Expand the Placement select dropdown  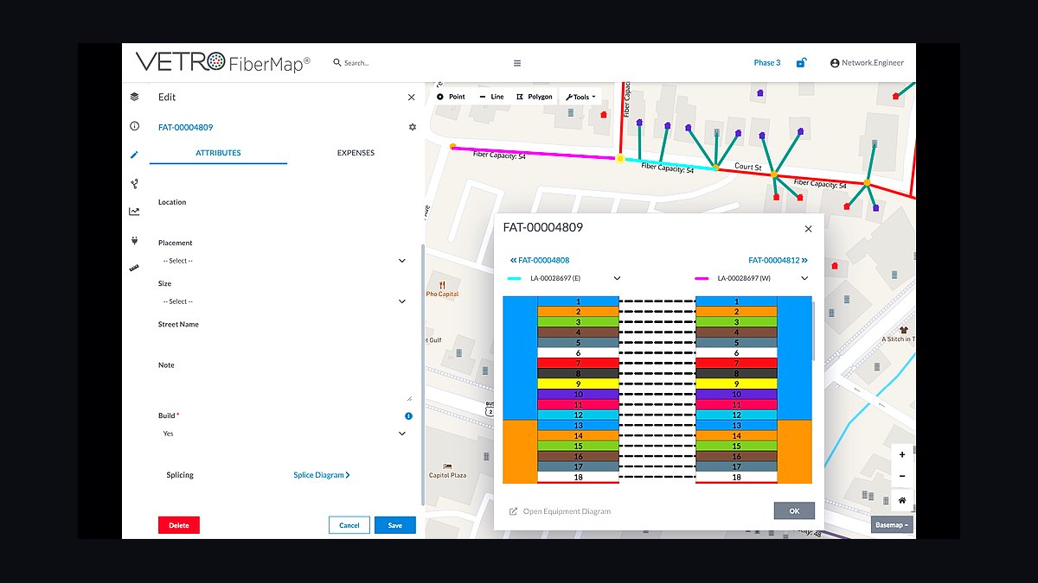(x=284, y=260)
